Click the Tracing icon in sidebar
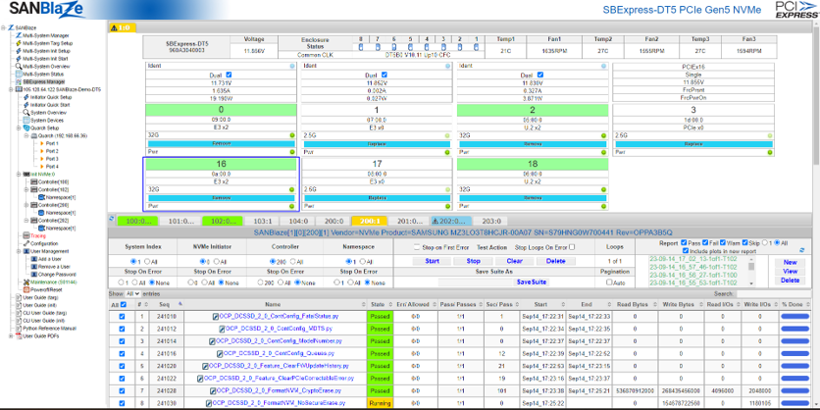820x410 pixels. 26,235
